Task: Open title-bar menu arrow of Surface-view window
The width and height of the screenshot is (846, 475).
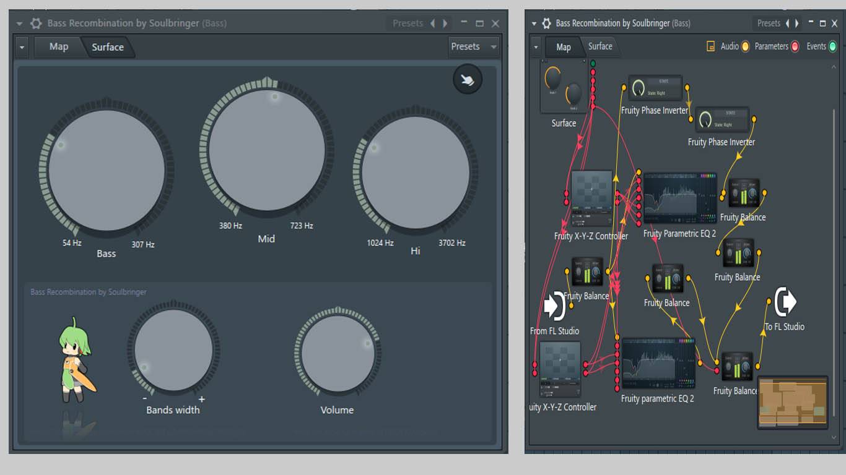Action: pos(19,24)
